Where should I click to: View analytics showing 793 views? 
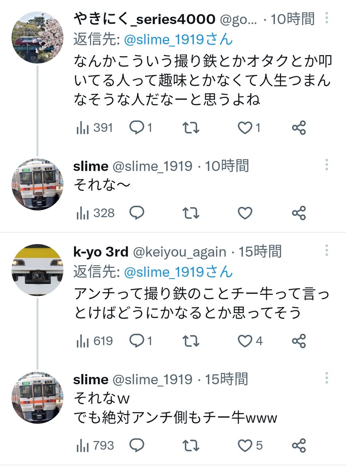tap(95, 445)
